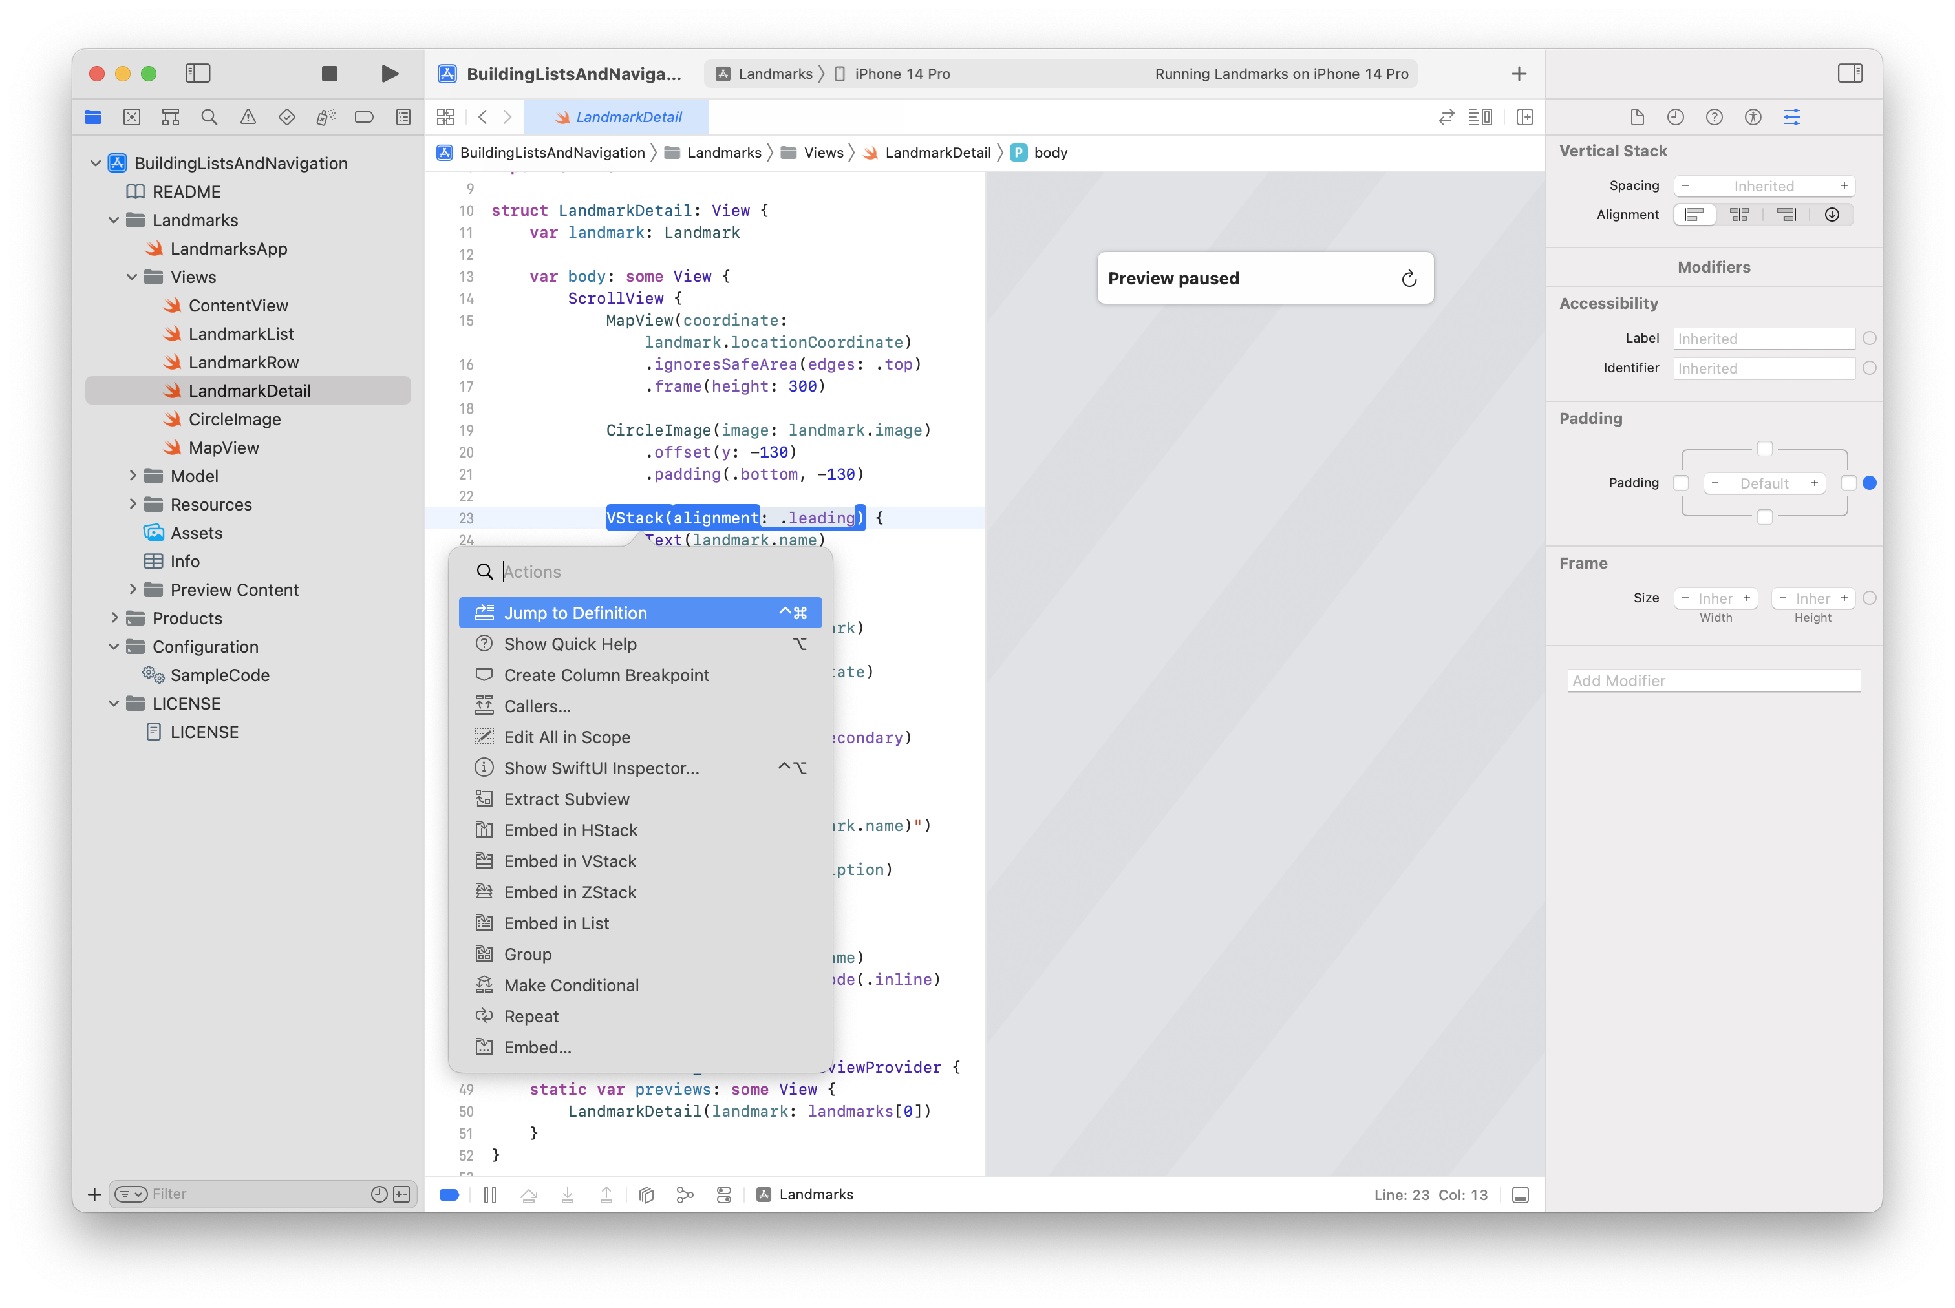Open the Find navigator
The height and width of the screenshot is (1308, 1955).
(x=209, y=117)
